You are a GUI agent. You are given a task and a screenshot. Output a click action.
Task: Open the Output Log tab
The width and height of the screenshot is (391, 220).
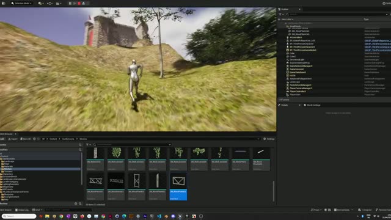[x=22, y=210]
